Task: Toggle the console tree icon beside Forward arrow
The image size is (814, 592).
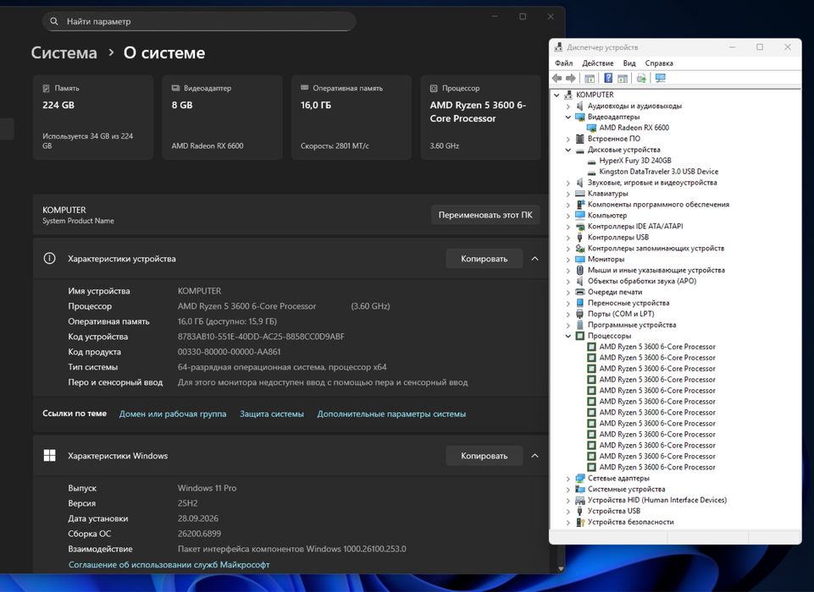Action: coord(590,79)
